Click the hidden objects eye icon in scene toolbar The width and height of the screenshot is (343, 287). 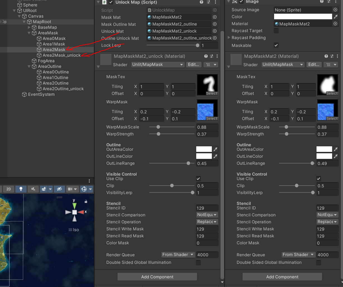[59, 189]
